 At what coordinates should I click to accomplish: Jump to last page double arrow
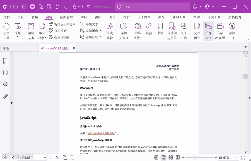pos(58,158)
